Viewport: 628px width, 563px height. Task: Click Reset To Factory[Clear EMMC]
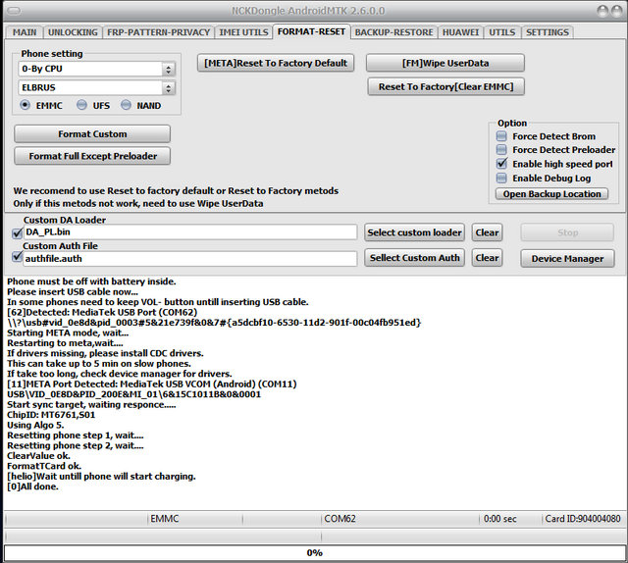pos(445,87)
